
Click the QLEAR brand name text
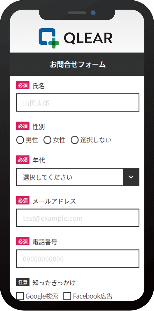88,38
